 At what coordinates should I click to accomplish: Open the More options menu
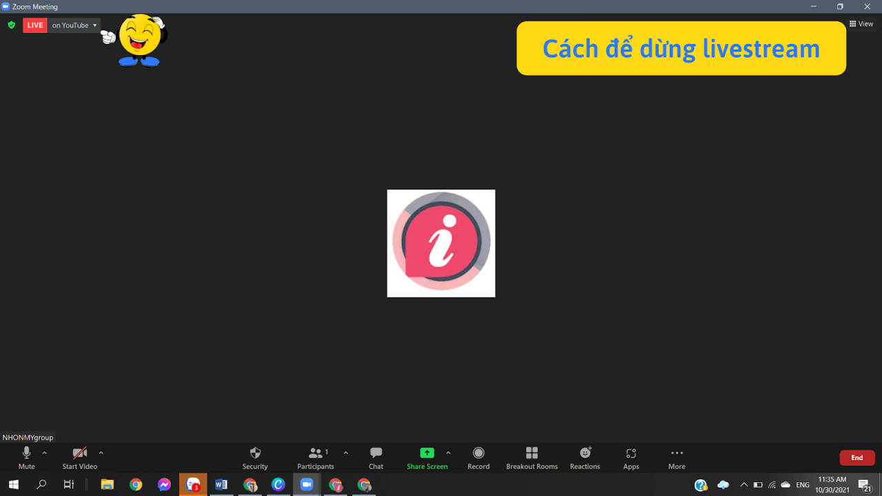676,457
